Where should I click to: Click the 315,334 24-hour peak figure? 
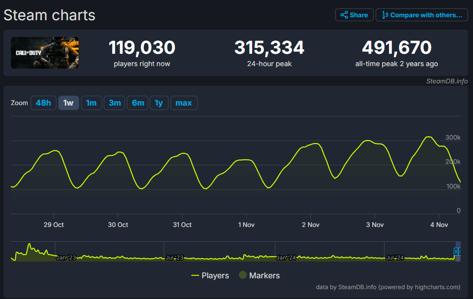[x=269, y=47]
